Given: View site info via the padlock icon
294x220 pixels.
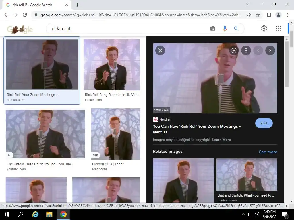Looking at the screenshot, I should coord(36,15).
